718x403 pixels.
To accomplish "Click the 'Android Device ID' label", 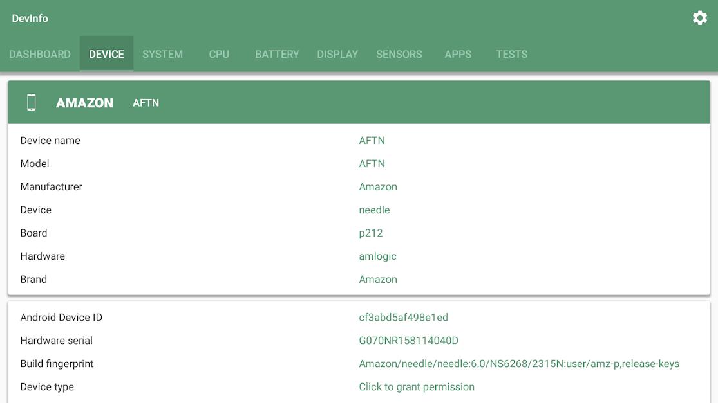I will 61,318.
